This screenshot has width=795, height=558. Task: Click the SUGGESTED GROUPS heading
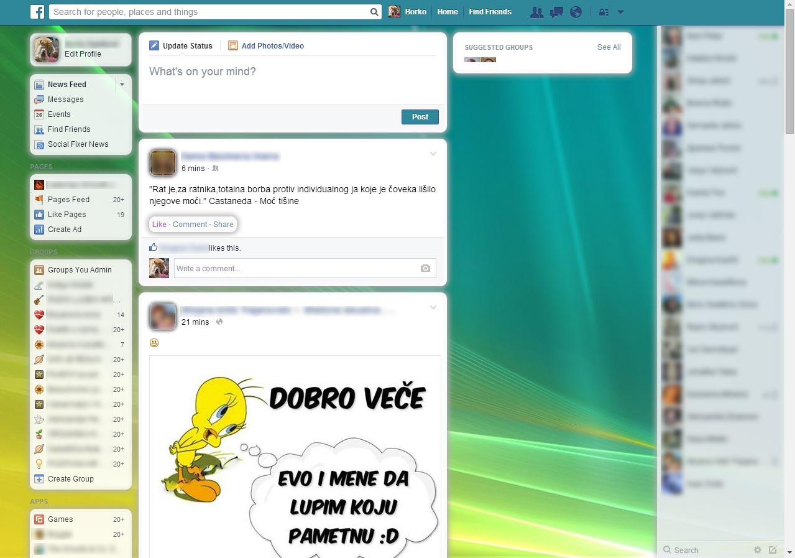tap(499, 47)
